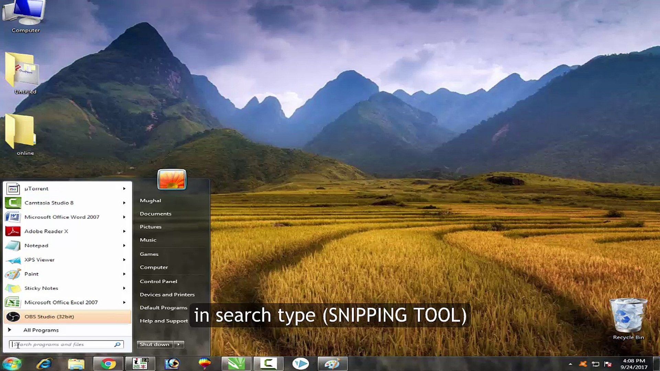Open Sticky Notes
660x371 pixels.
pos(67,288)
